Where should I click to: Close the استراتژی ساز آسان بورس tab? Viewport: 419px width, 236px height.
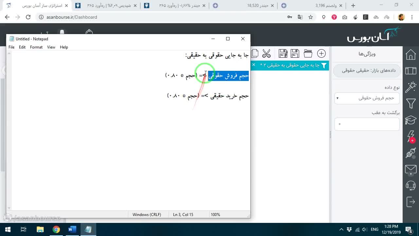pos(66,6)
